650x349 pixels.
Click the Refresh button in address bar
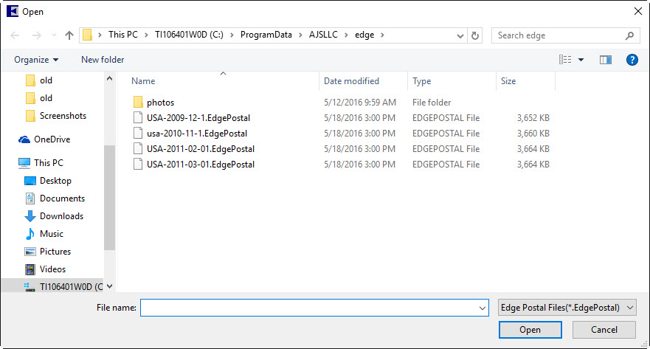(x=475, y=35)
